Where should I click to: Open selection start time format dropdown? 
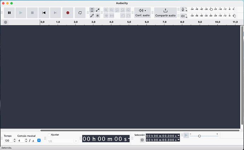click(x=179, y=136)
